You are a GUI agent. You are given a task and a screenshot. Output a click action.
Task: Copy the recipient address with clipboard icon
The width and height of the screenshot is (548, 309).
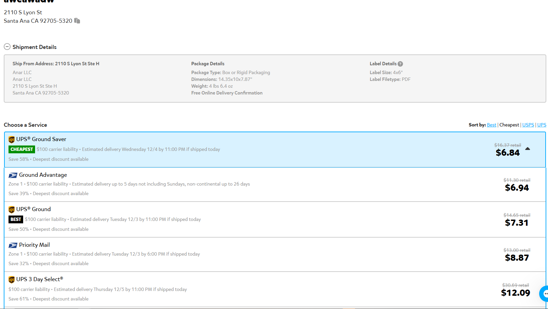click(x=77, y=21)
